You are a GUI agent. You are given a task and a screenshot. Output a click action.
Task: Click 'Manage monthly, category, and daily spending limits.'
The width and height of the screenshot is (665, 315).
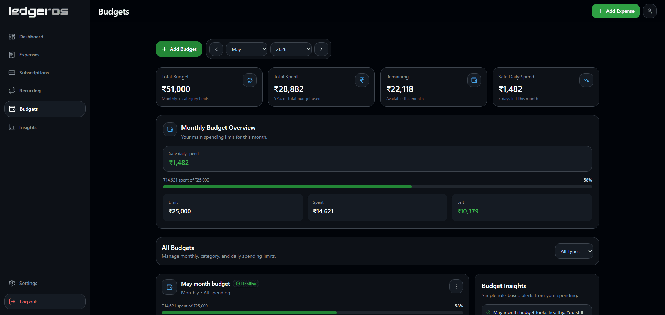(x=219, y=256)
